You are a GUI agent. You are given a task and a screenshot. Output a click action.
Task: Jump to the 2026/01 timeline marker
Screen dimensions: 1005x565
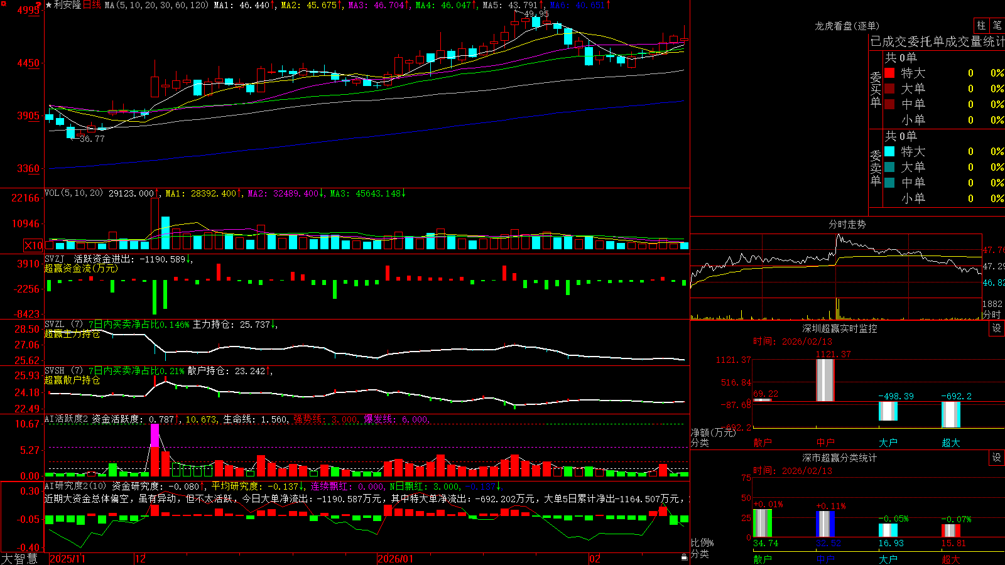(396, 559)
